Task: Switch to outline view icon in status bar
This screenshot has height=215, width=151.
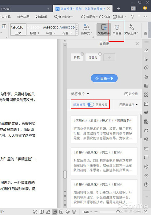Action: [61, 212]
